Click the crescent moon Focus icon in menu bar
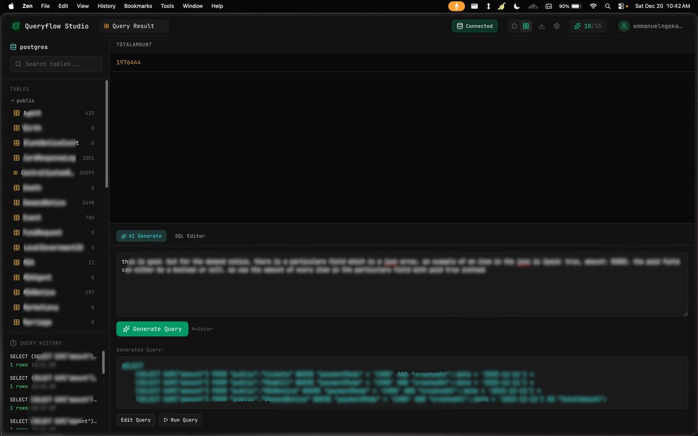Screen dimensions: 698x436 (517, 6)
